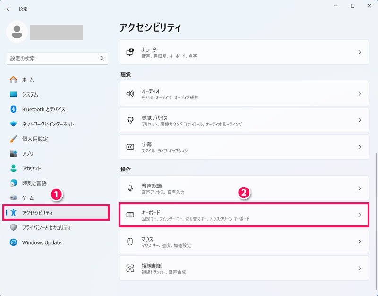Open システム in the sidebar
378x296 pixels.
(30, 94)
